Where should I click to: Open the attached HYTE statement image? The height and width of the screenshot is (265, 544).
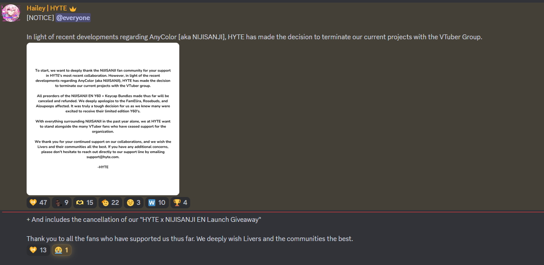pyautogui.click(x=103, y=119)
